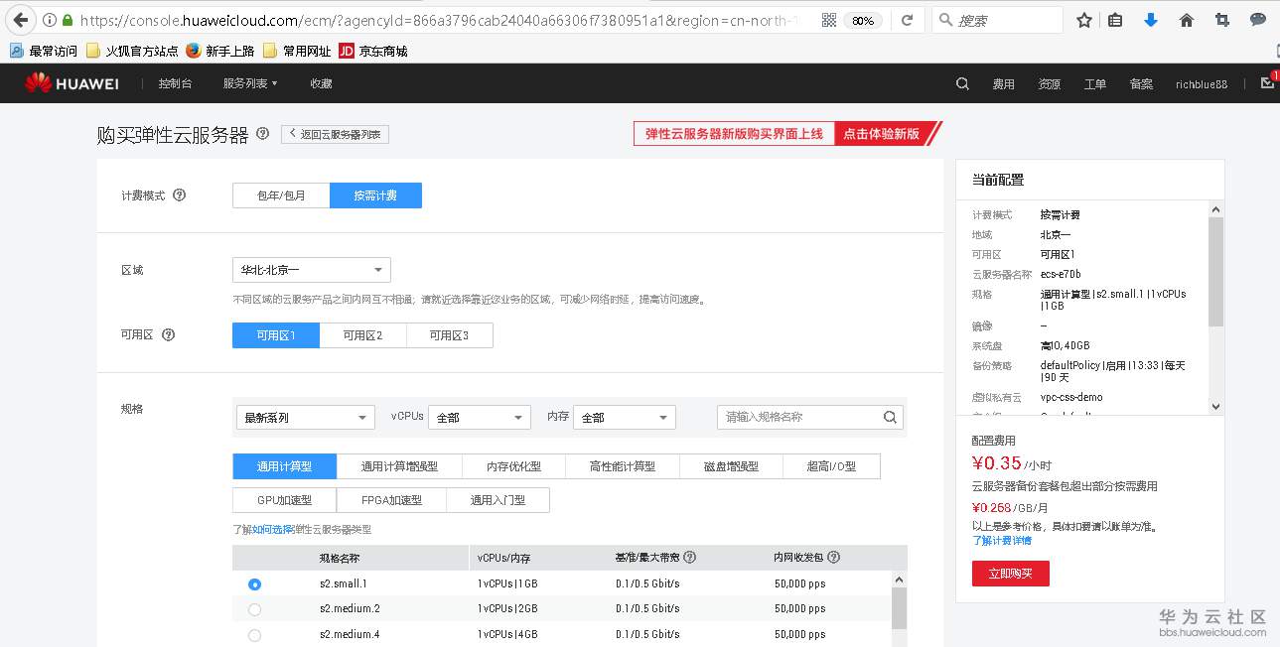Image resolution: width=1280 pixels, height=647 pixels.
Task: Select the s2.medium.4 flavor radio button
Action: [x=254, y=633]
